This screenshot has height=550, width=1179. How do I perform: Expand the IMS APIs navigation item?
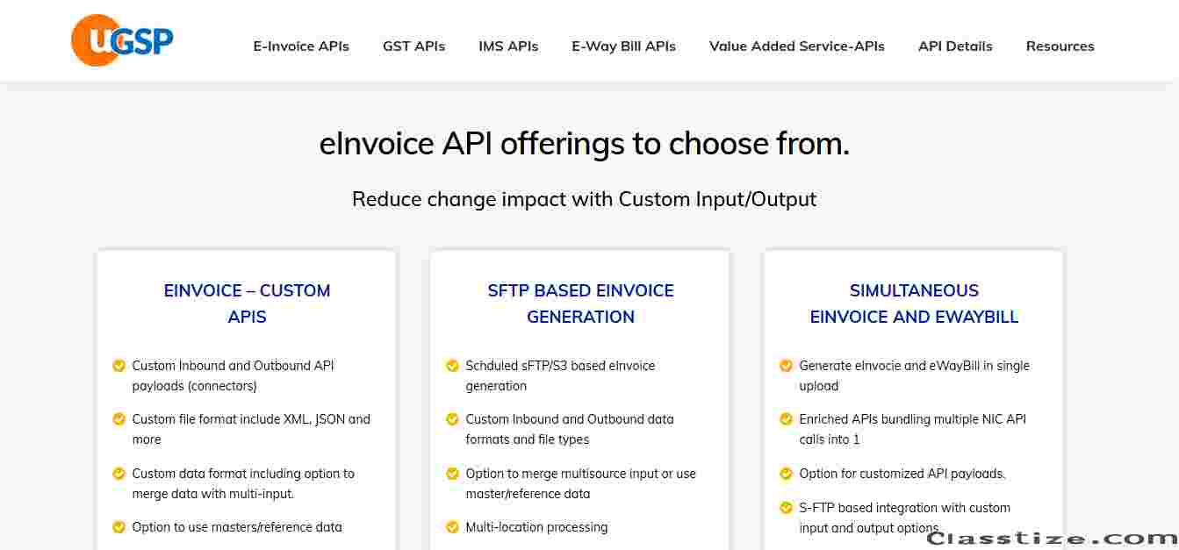[x=508, y=46]
